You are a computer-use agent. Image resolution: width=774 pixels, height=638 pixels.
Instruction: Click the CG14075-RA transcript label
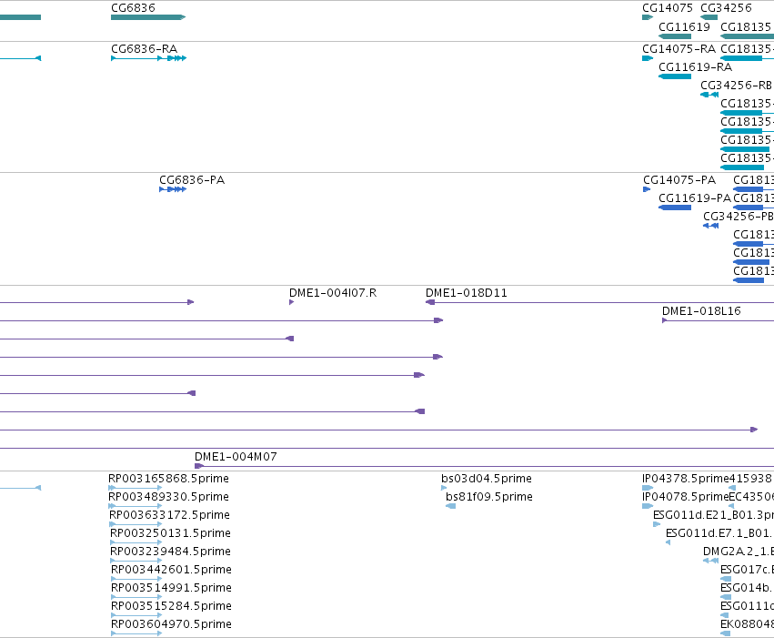[x=679, y=49]
